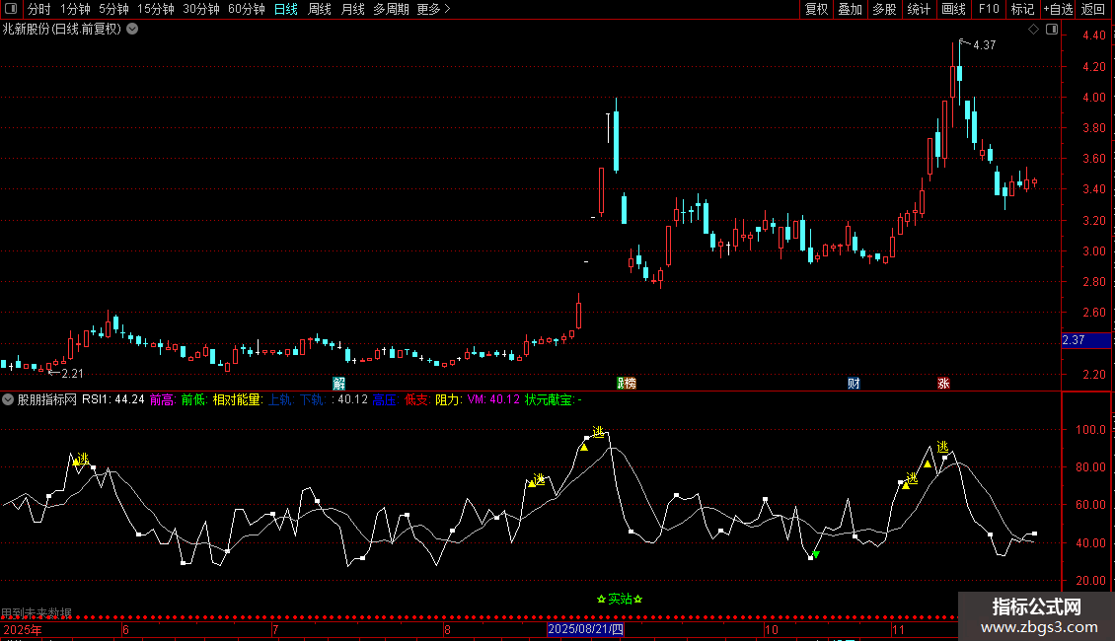Select the 1分钟 period tab

(x=75, y=9)
